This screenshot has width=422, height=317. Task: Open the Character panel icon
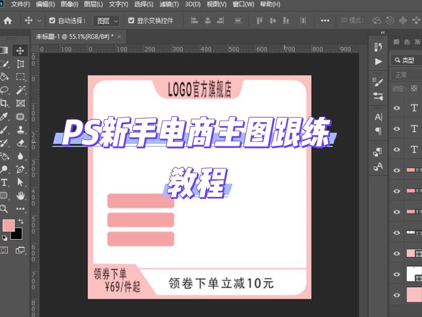[x=378, y=117]
